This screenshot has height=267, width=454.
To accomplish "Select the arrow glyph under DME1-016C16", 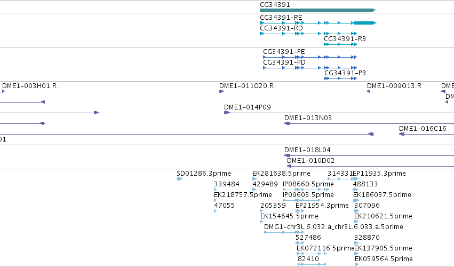I will click(402, 134).
